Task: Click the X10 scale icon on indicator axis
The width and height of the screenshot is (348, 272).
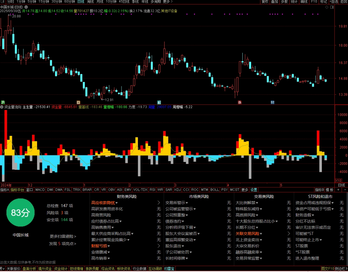Action: pos(338,181)
